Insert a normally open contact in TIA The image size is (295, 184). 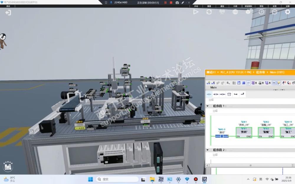[x=209, y=94]
